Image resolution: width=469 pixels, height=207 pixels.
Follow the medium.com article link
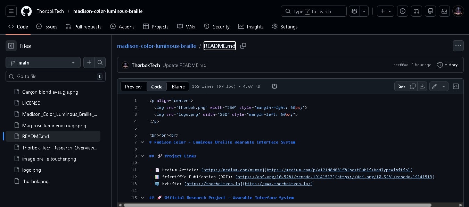pos(232,170)
